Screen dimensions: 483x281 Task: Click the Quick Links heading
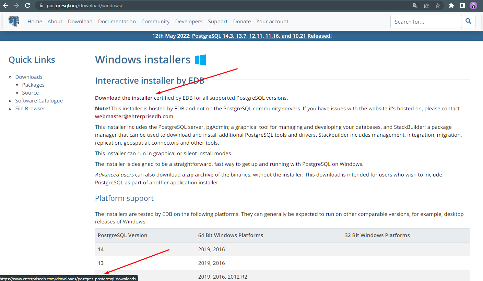tap(32, 60)
